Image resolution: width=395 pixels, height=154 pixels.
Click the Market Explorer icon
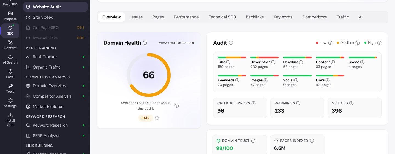tap(28, 107)
